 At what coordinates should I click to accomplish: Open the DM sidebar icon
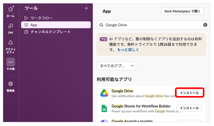coord(11,26)
